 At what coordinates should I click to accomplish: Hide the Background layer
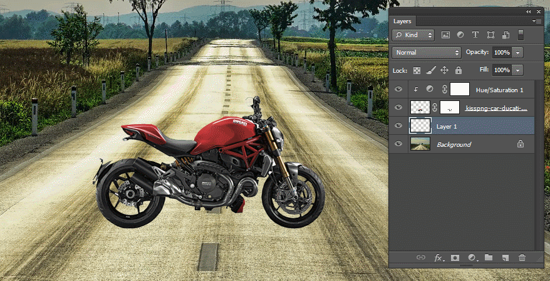click(398, 144)
